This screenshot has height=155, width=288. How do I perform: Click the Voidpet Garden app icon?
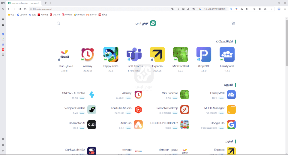[x=92, y=110]
